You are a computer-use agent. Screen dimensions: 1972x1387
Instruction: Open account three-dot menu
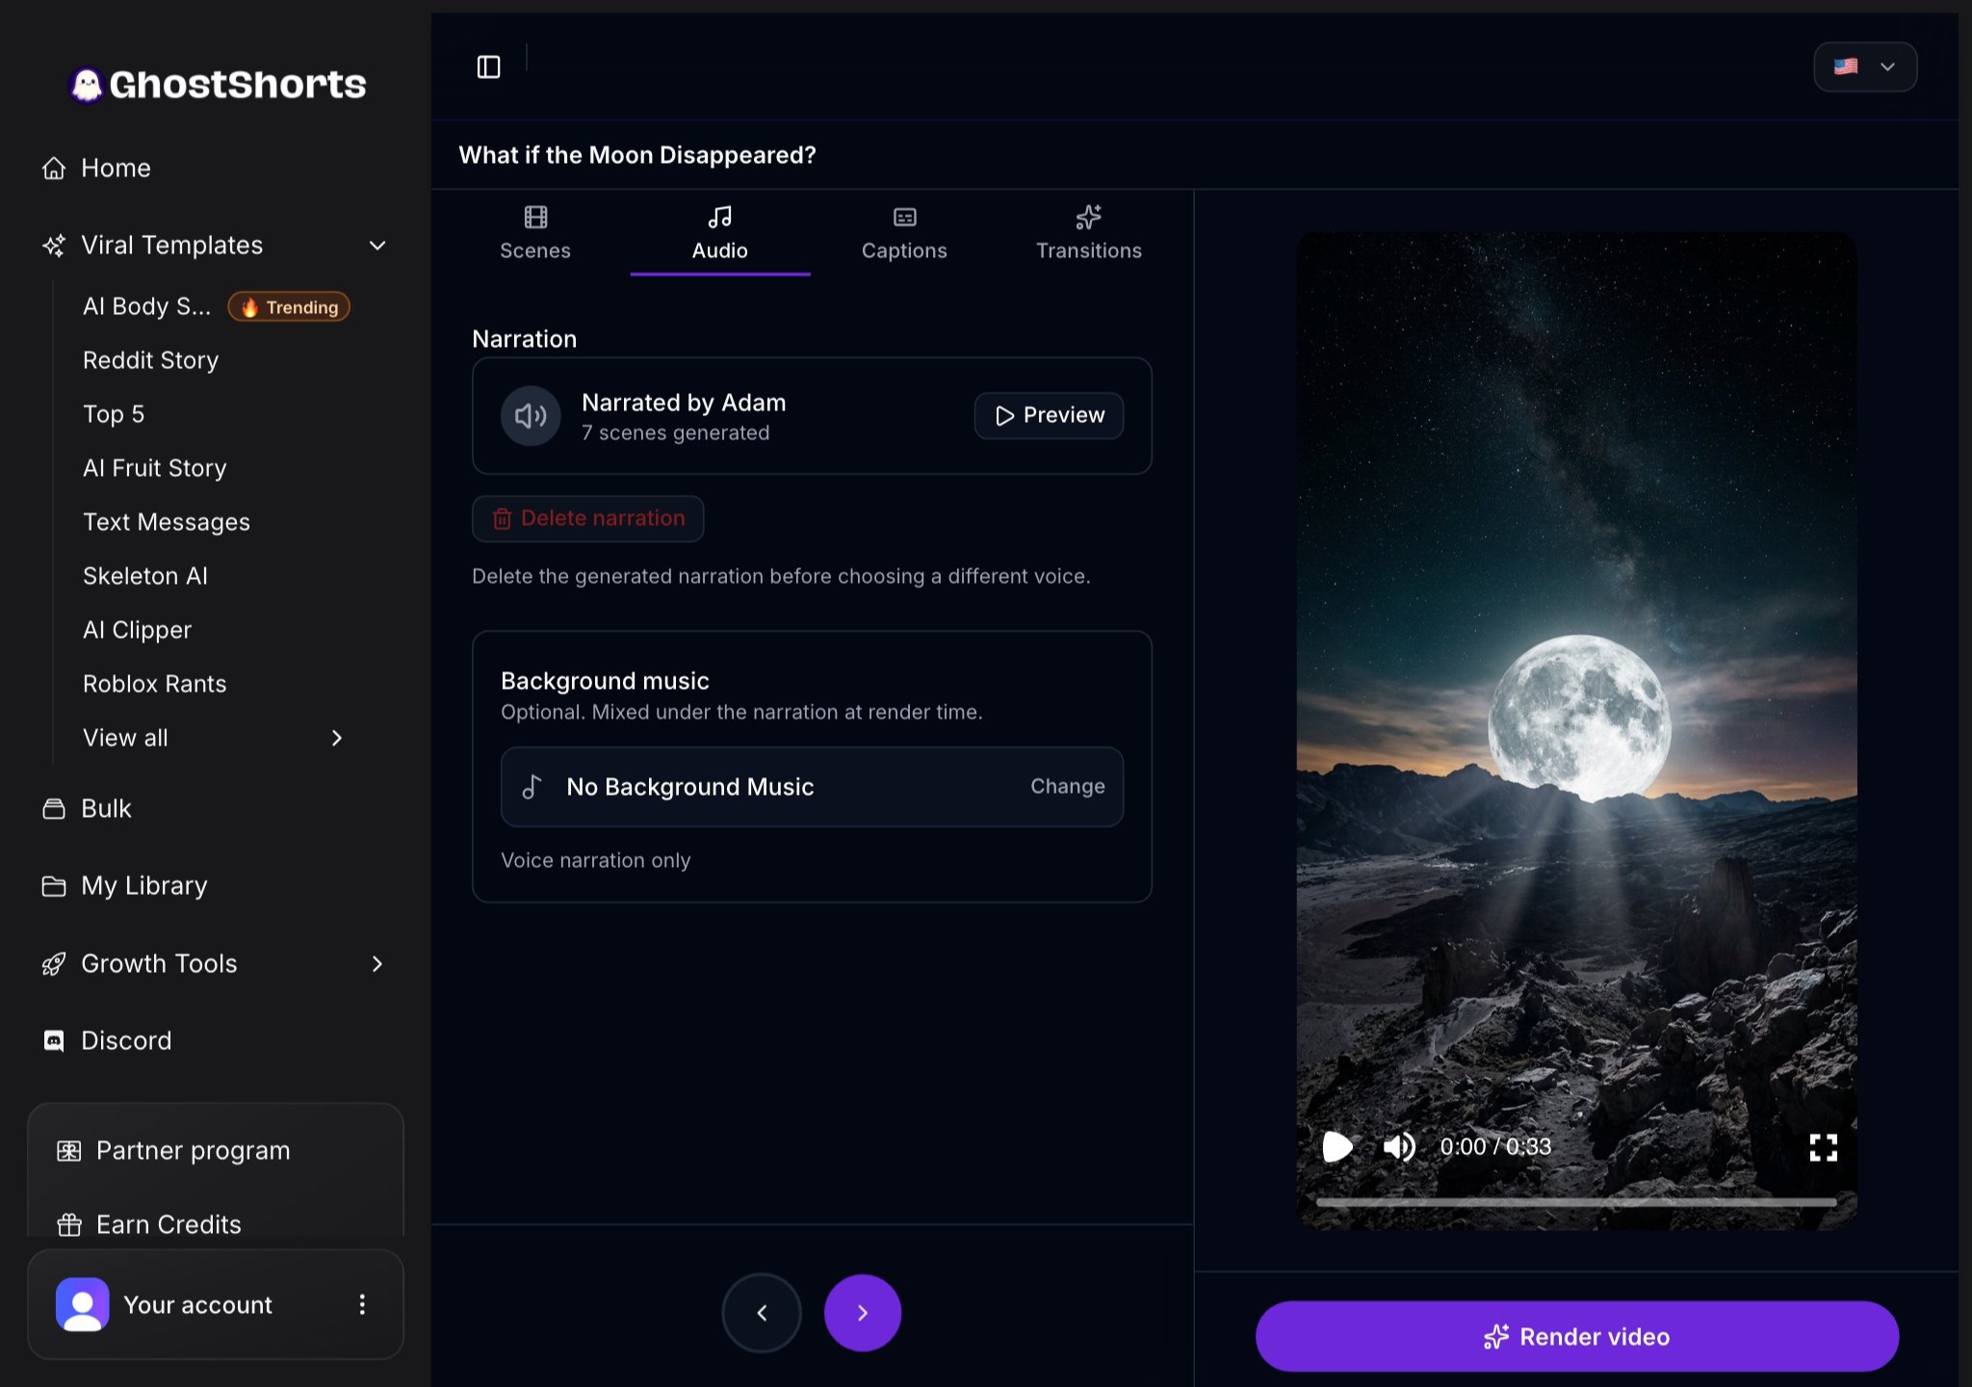pos(362,1304)
